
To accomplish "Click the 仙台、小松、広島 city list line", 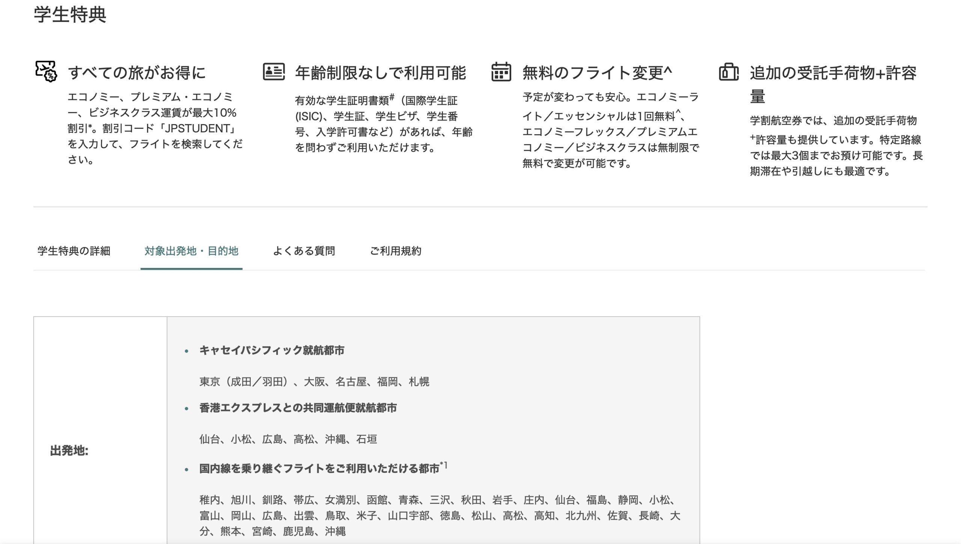I will [288, 439].
